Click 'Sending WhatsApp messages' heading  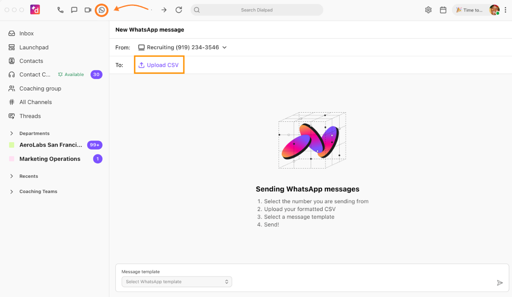(x=307, y=189)
